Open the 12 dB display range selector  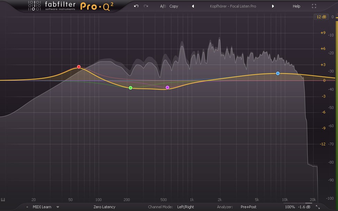coord(321,17)
